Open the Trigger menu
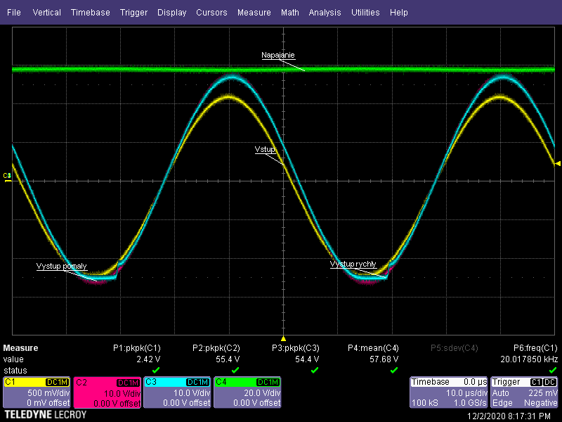The width and height of the screenshot is (562, 422). click(133, 13)
